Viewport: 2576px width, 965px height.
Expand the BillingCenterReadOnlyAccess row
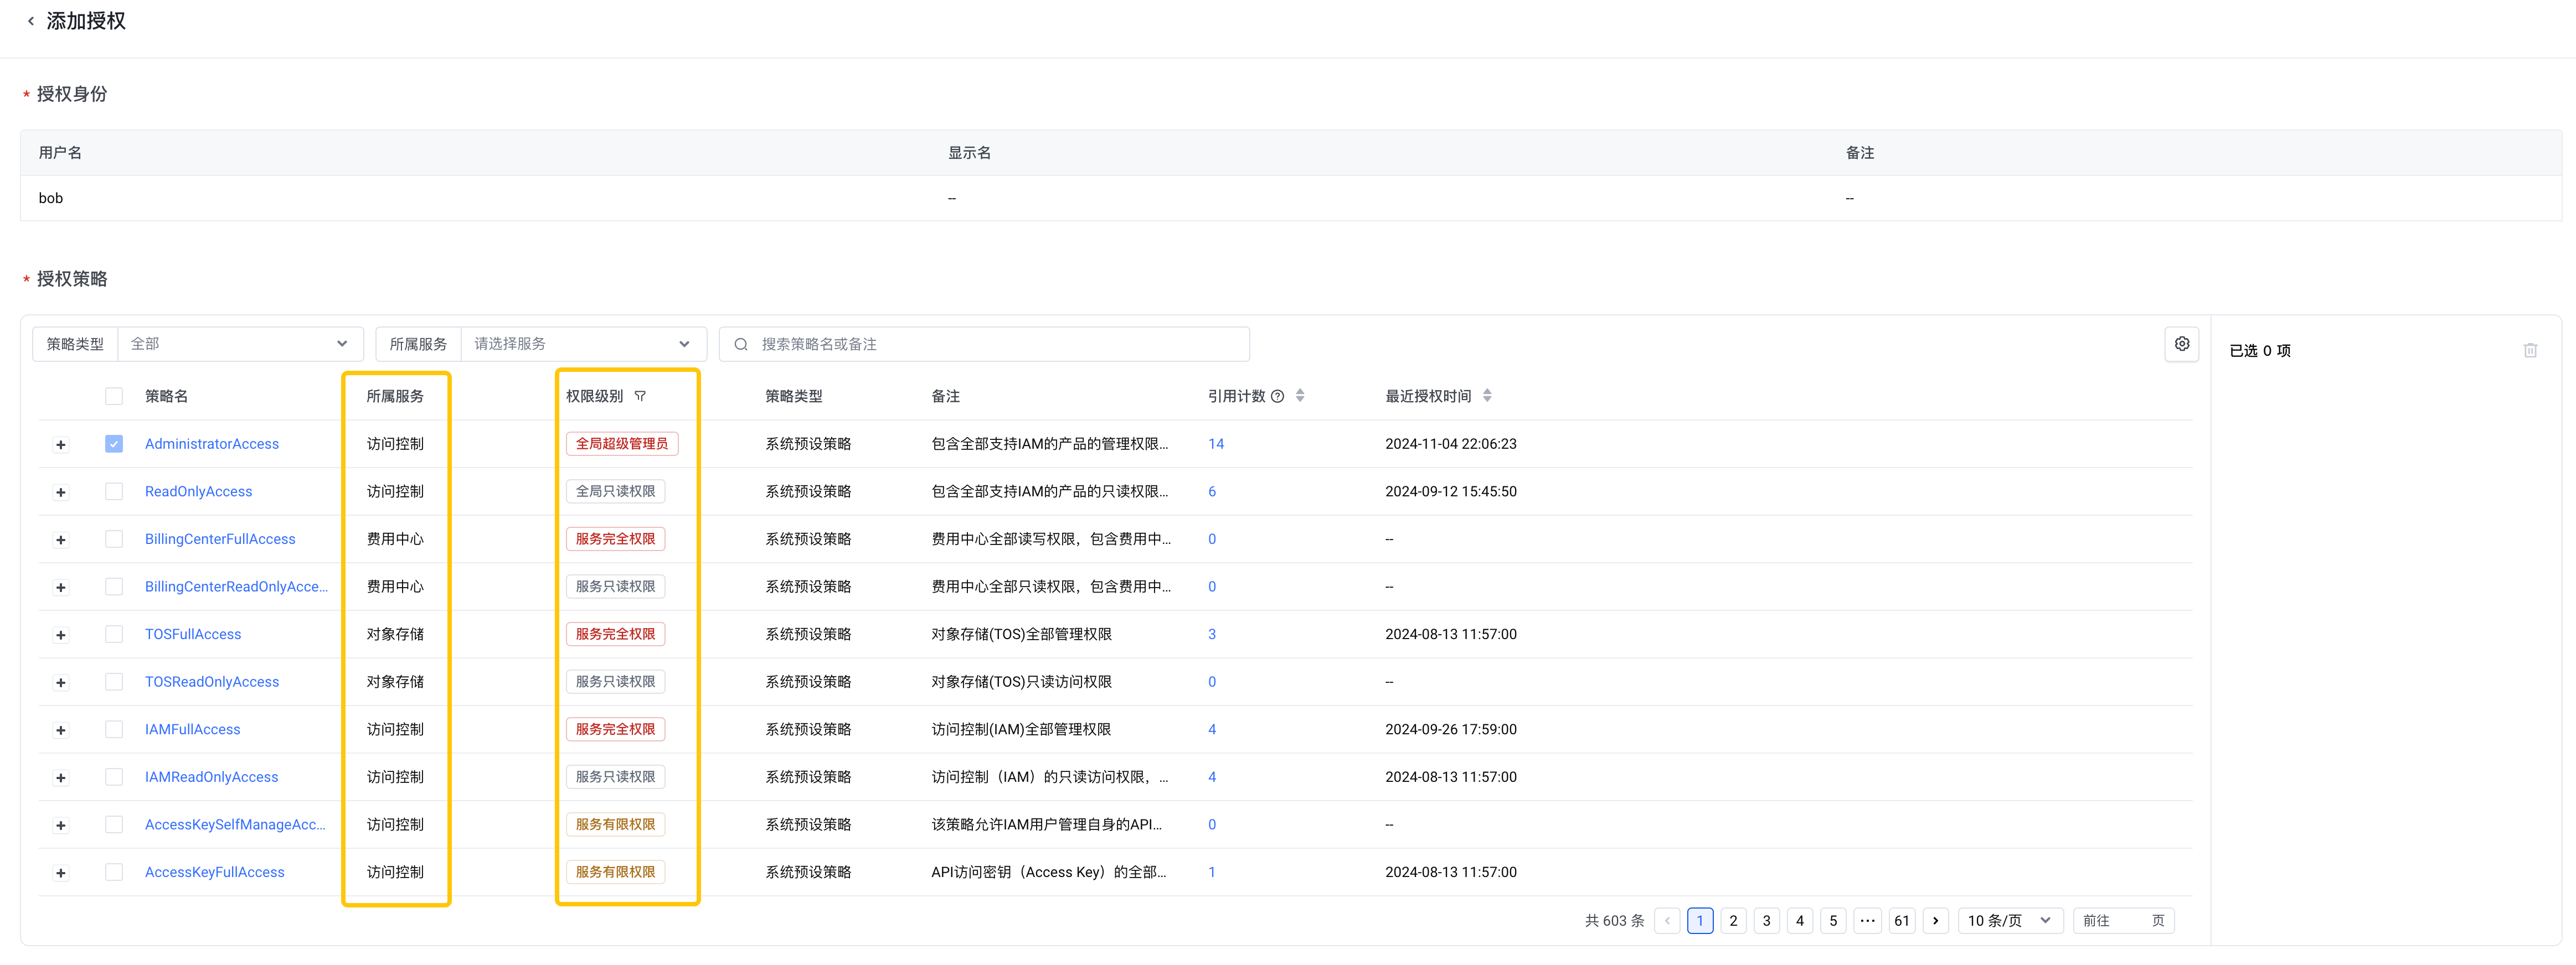(61, 588)
